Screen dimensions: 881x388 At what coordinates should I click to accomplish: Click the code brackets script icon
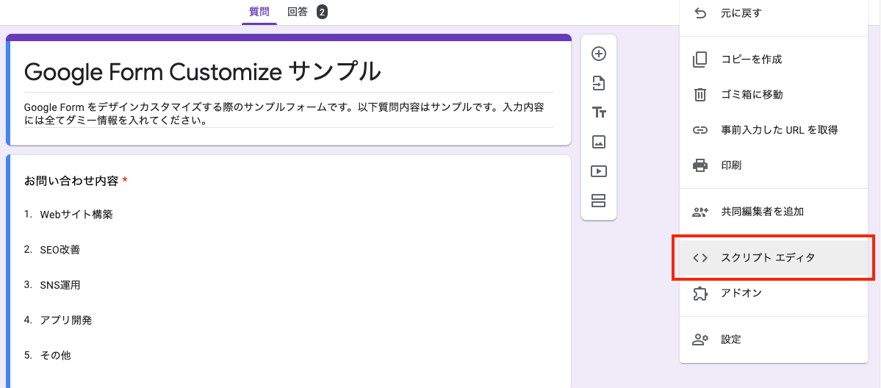(700, 258)
